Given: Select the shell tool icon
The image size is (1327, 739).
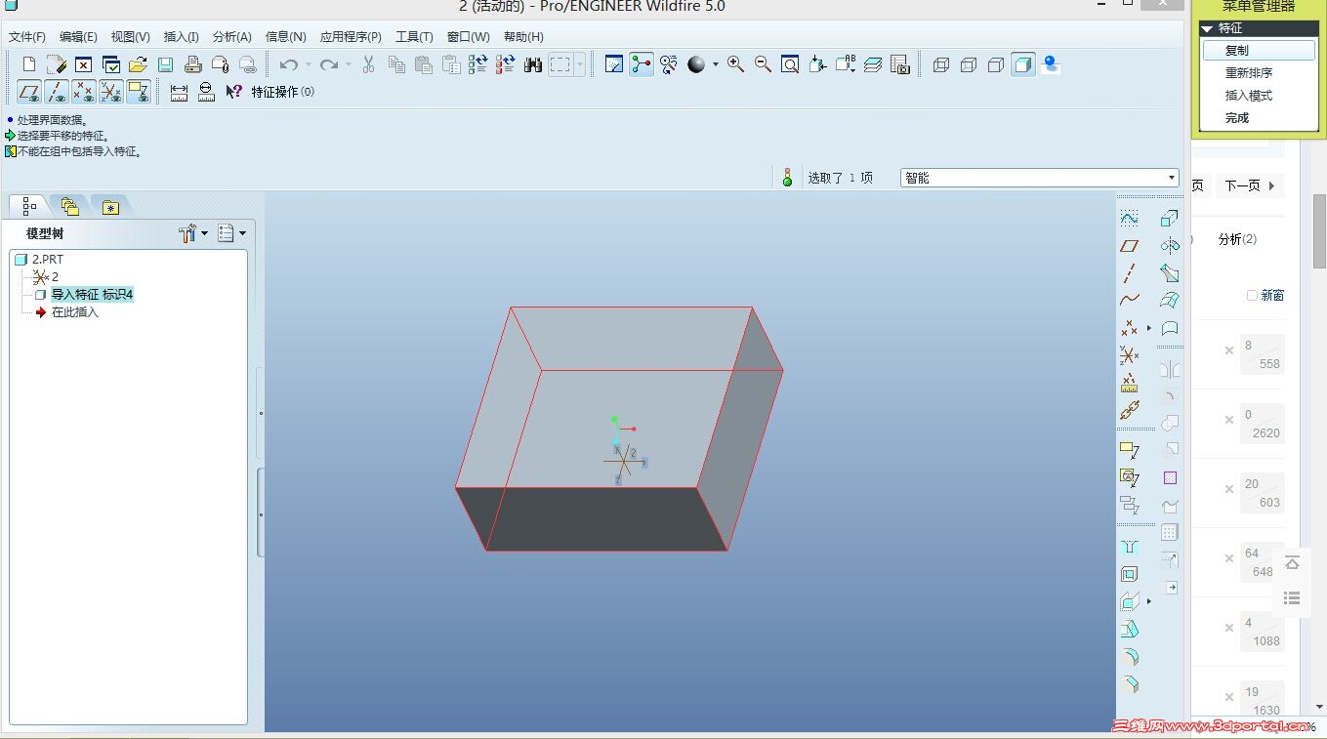Looking at the screenshot, I should pyautogui.click(x=1130, y=574).
